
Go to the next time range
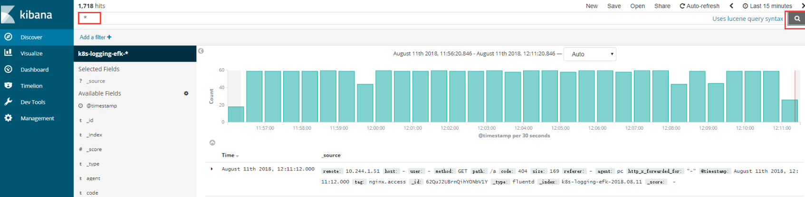point(803,6)
